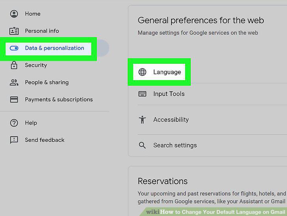Click the Reservations heading
287x216 pixels.
(162, 181)
